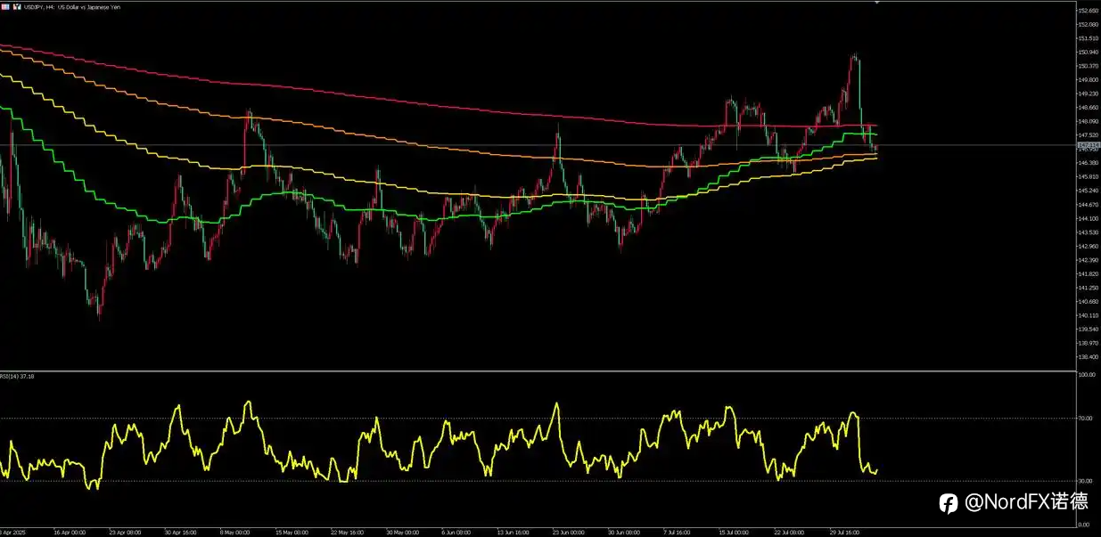Screen dimensions: 1101x537
Task: Click the '22 May 16:00' time axis label
Action: tap(347, 533)
